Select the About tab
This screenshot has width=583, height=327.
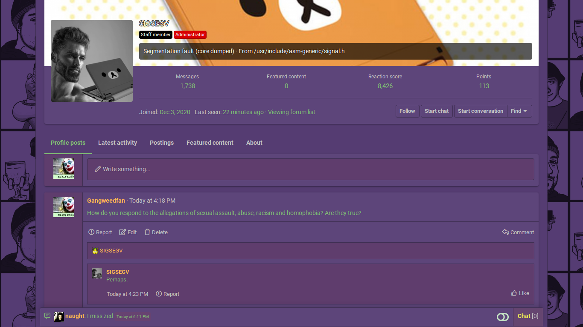pos(254,143)
